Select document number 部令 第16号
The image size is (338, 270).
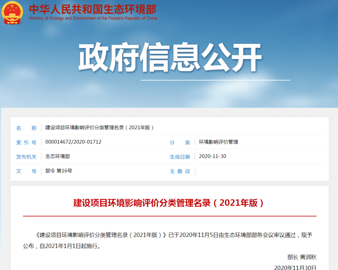click(x=59, y=171)
